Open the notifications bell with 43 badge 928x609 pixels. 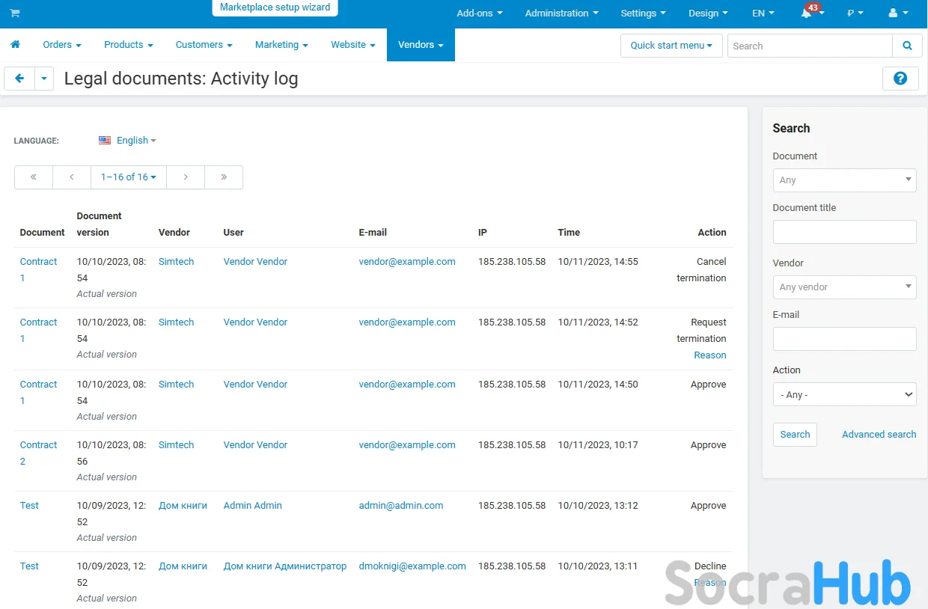pyautogui.click(x=807, y=13)
